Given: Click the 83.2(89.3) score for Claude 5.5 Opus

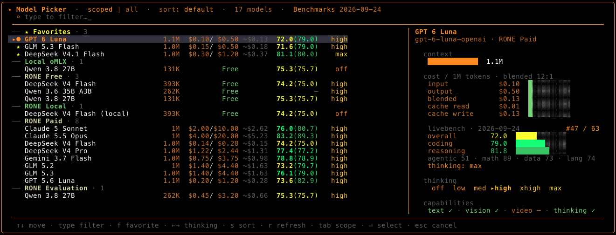Looking at the screenshot, I should coord(298,136).
